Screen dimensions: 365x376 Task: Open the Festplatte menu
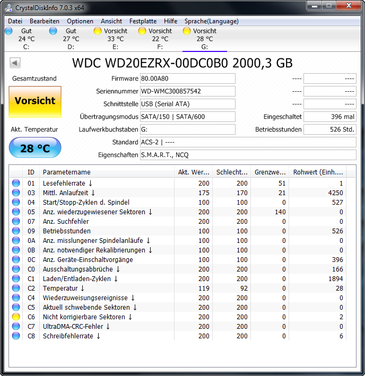click(x=143, y=21)
